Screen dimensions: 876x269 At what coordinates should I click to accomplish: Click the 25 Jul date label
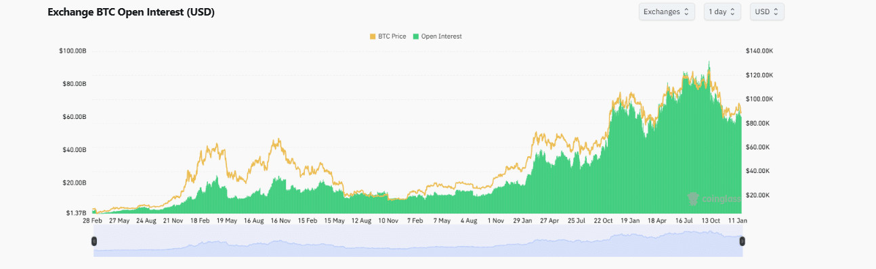[x=576, y=220]
